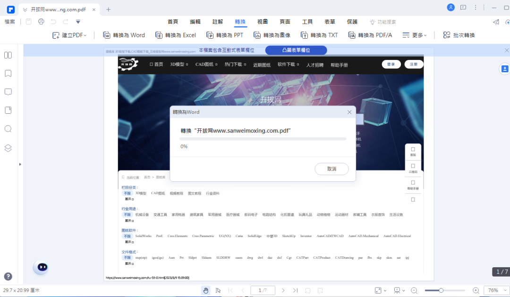Go to previous page arrow
Viewport: 510px width, 297px height.
pos(243,290)
